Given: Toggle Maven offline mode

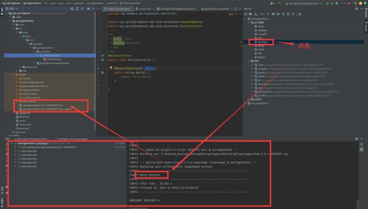Looking at the screenshot, I should coord(278,14).
